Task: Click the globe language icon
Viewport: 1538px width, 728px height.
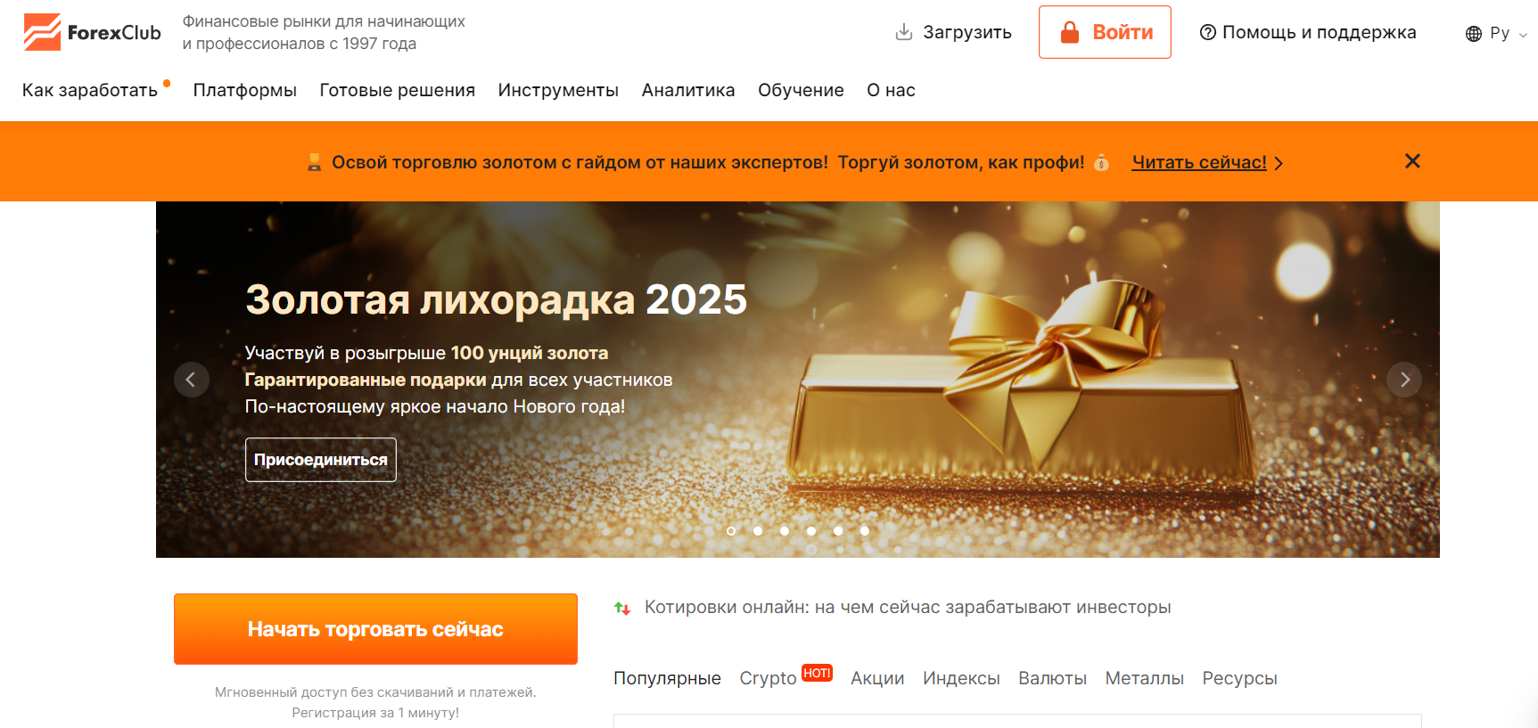Action: (x=1473, y=33)
